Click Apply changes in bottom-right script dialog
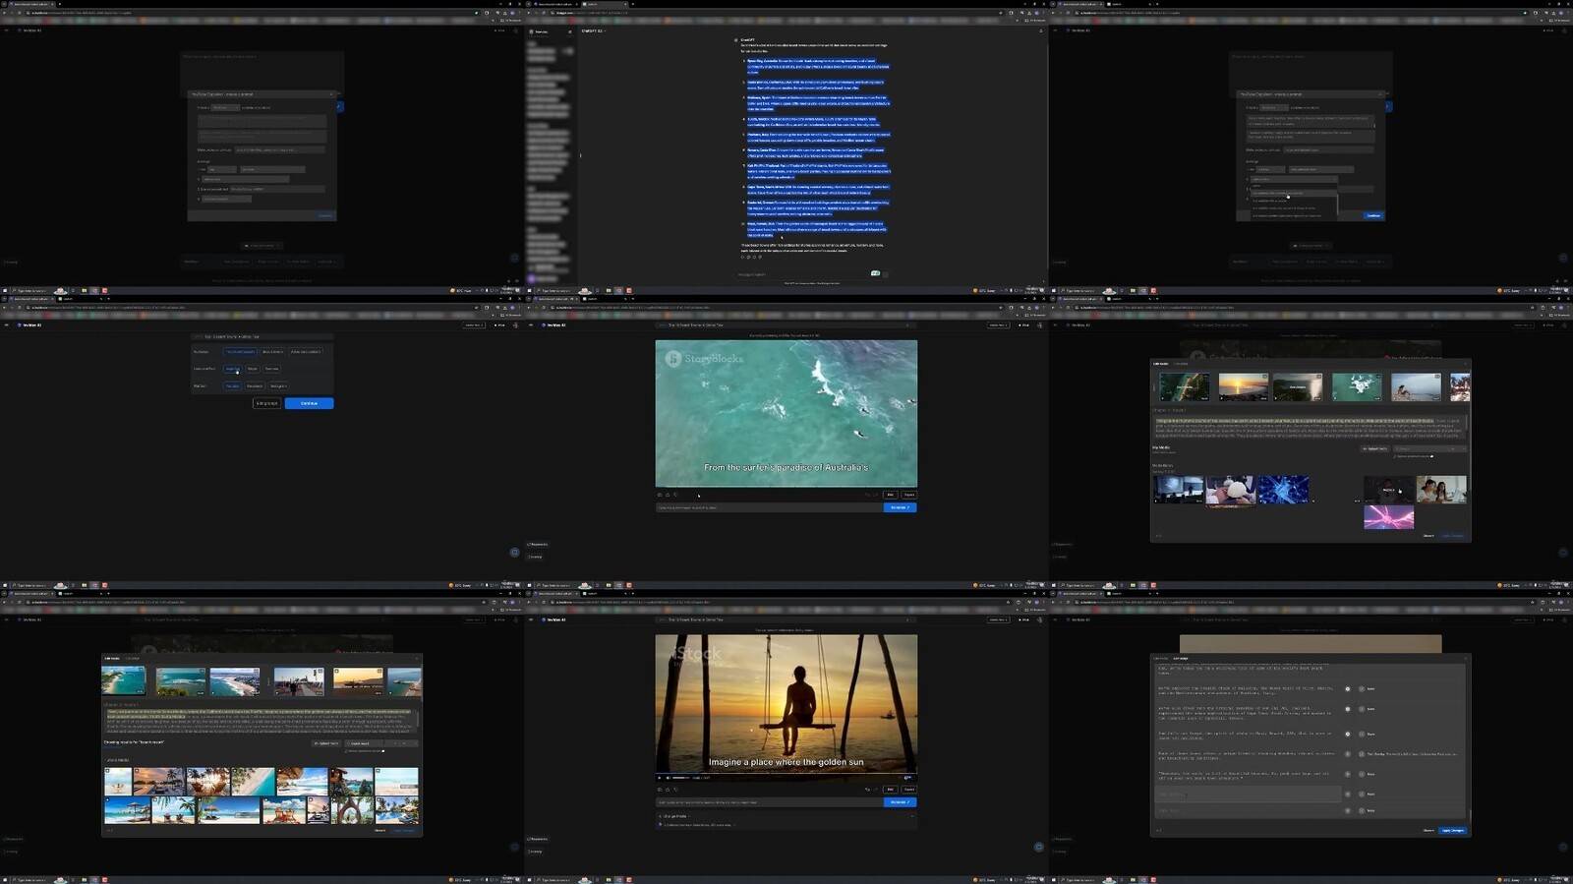The height and width of the screenshot is (884, 1573). pyautogui.click(x=1453, y=830)
